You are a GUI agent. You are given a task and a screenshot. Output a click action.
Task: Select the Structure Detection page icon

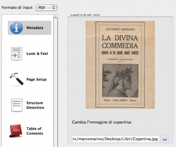pyautogui.click(x=17, y=105)
